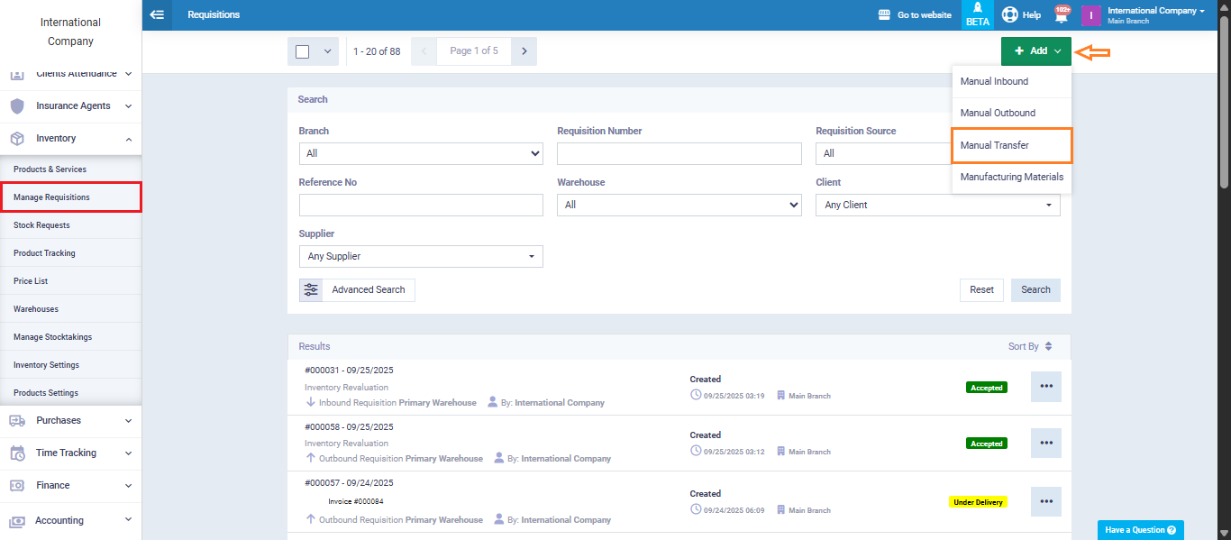
Task: Open the bulk selection dropdown arrow
Action: point(326,51)
